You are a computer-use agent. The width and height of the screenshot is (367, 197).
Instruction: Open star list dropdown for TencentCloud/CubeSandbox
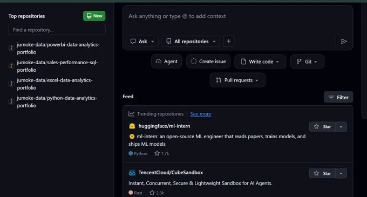[x=341, y=173]
